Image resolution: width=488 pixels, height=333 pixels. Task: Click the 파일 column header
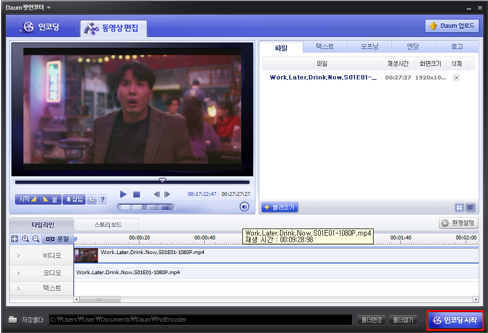click(x=322, y=64)
